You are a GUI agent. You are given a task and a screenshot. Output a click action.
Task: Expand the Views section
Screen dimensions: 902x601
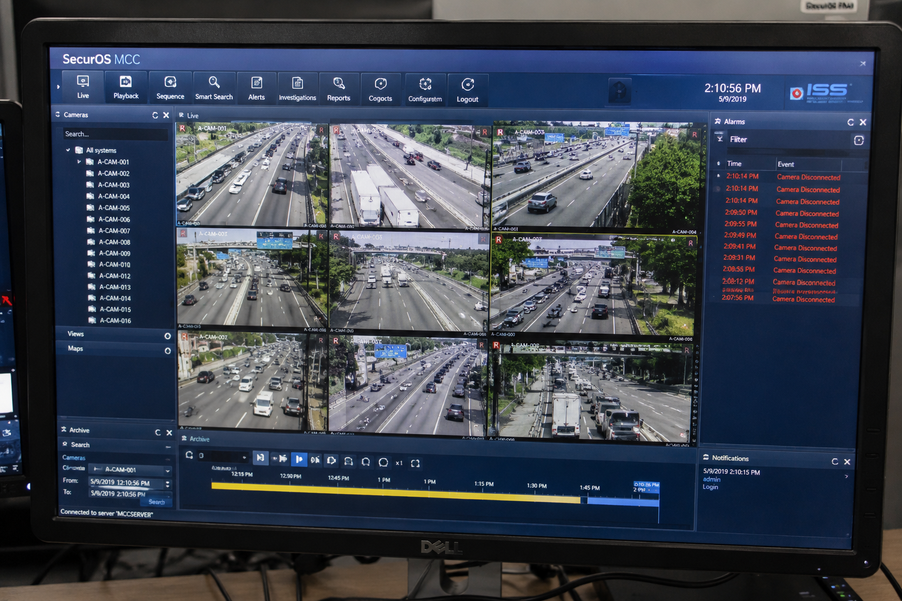(x=167, y=336)
